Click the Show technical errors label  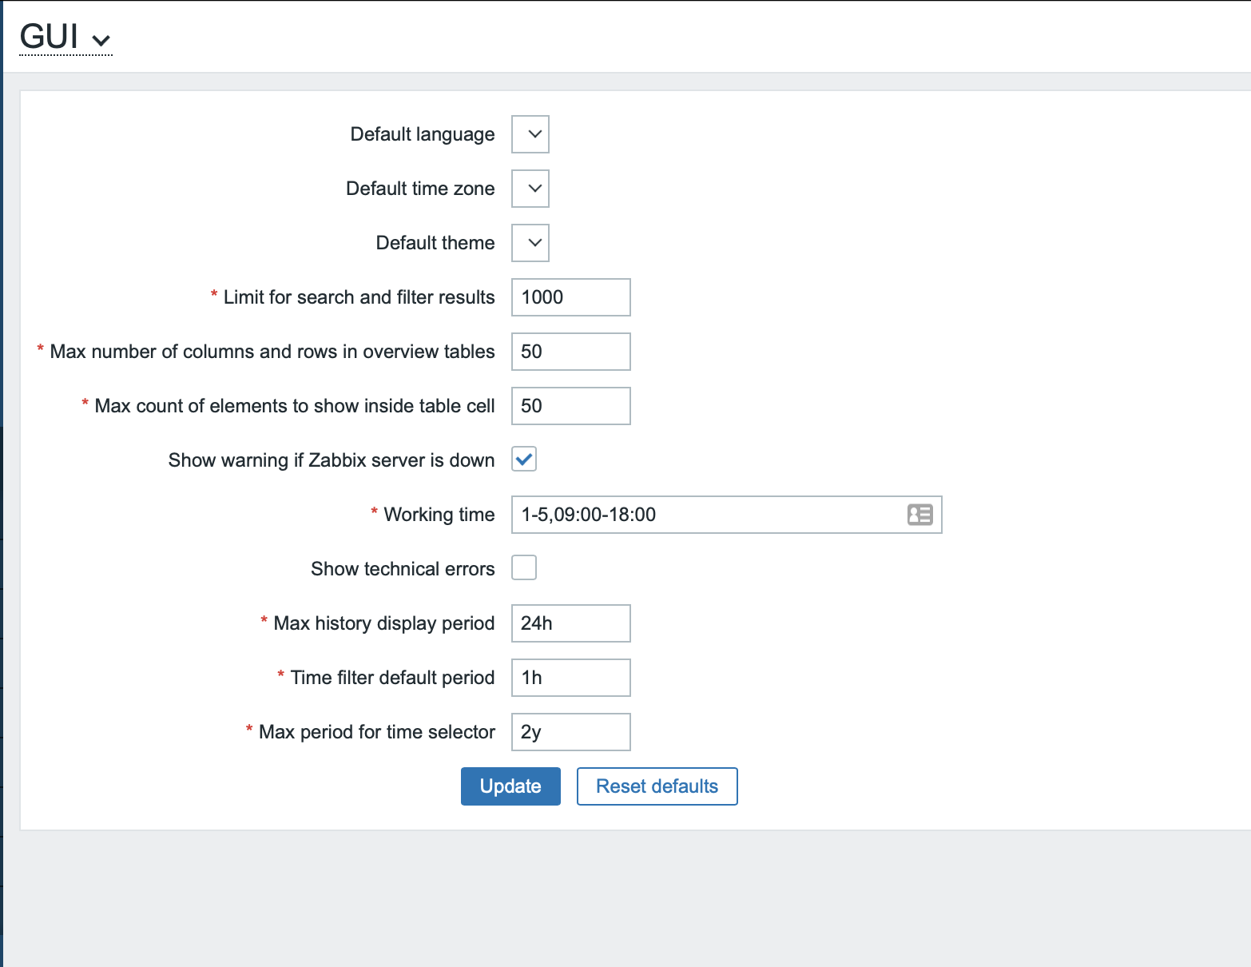[x=403, y=569]
